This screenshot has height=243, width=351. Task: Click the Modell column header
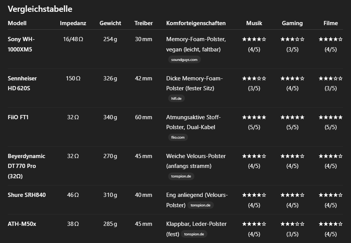click(17, 23)
